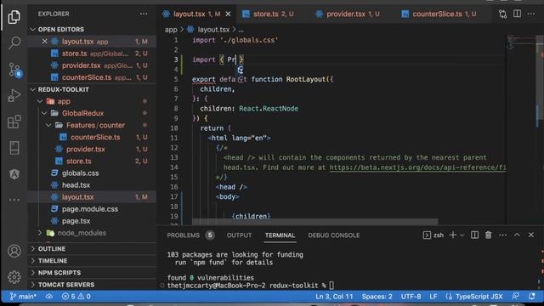Close the layout.tsx editor tab
The height and width of the screenshot is (306, 544).
tap(228, 14)
